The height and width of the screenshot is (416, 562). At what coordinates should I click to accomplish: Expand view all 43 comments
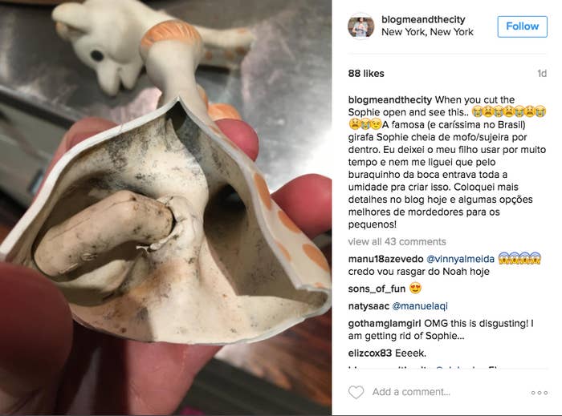point(397,242)
